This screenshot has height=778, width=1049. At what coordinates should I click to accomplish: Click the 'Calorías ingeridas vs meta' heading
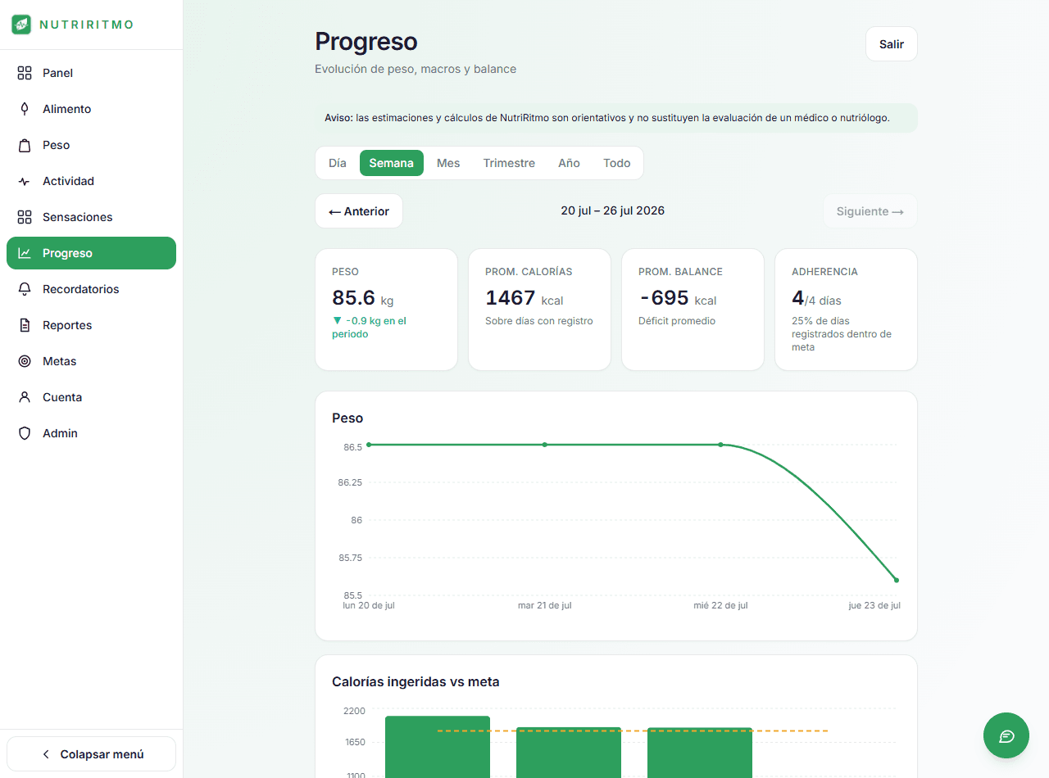(x=416, y=681)
